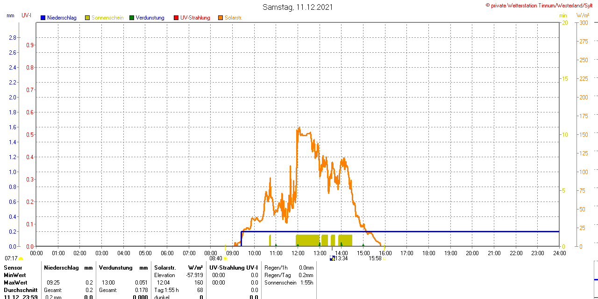Image resolution: width=598 pixels, height=299 pixels.
Task: Open the private Wetterstation Tinnum/Westerland/Sylt copyright link
Action: 541,5
